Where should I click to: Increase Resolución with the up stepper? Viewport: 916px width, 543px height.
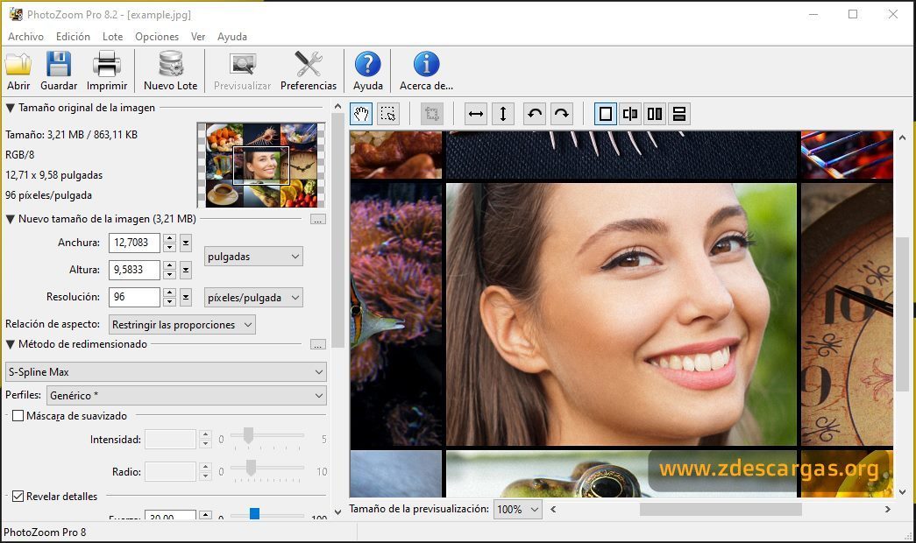[169, 293]
